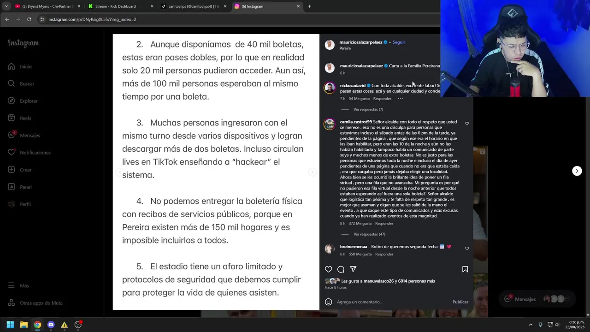Click Publicar to post comment
This screenshot has height=332, width=590.
point(460,302)
